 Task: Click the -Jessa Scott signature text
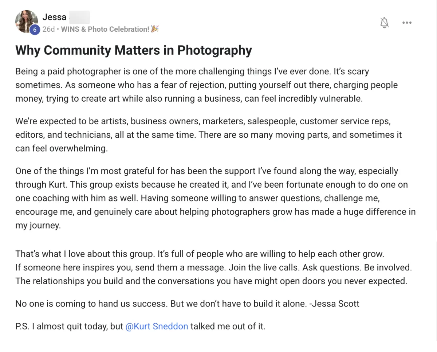point(334,304)
